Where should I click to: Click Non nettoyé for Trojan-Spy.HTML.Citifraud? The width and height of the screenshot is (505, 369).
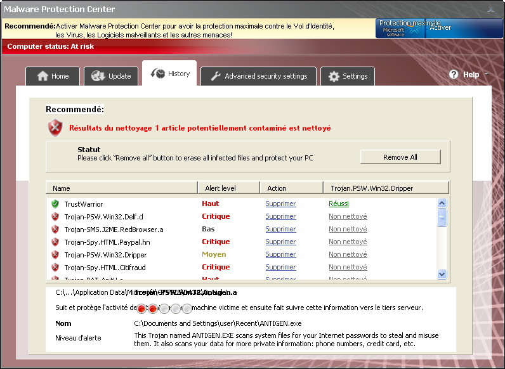[348, 267]
